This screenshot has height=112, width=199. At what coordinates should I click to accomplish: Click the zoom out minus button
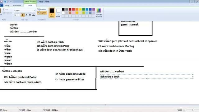point(184,110)
